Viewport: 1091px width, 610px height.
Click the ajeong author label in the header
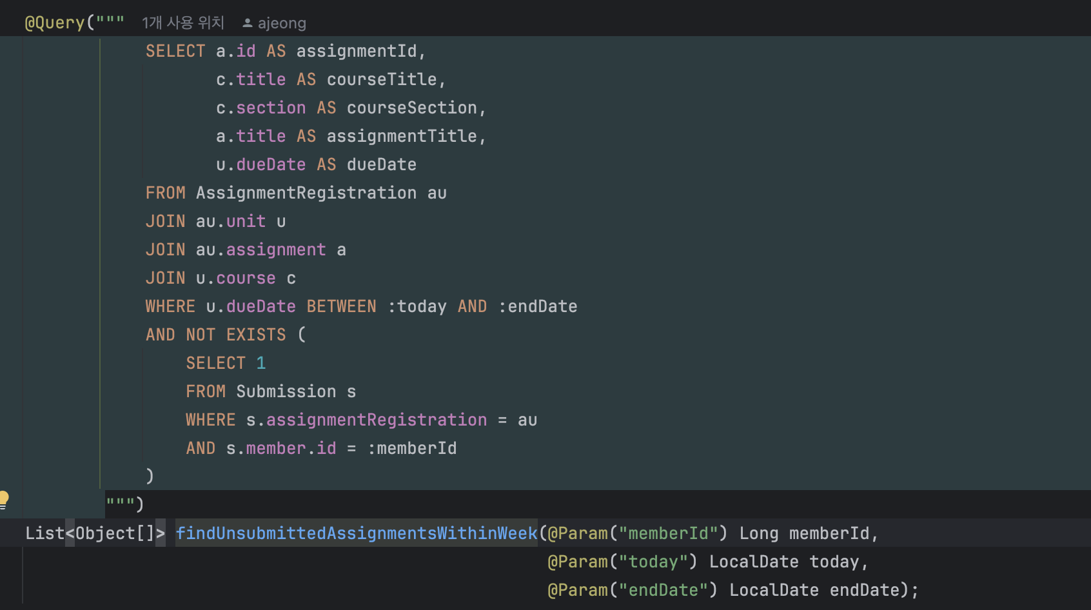point(282,23)
